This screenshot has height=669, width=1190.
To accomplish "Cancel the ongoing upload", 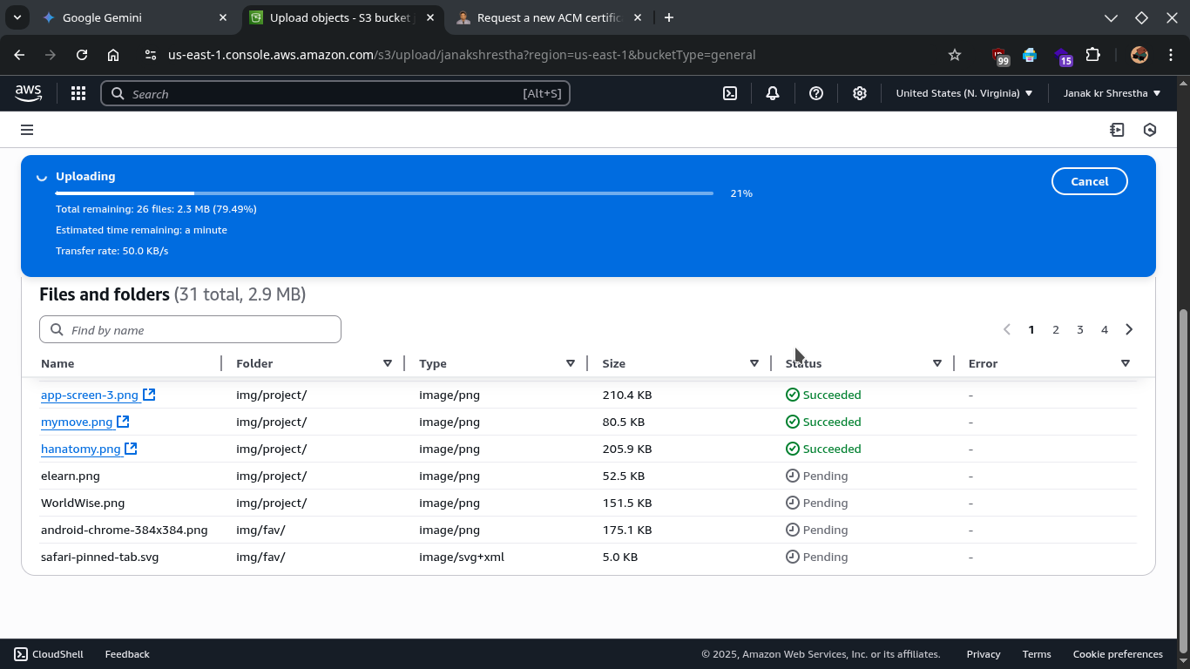I will click(1089, 181).
